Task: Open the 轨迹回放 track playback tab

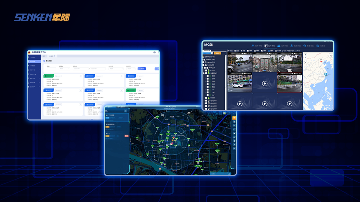Action: point(296,46)
